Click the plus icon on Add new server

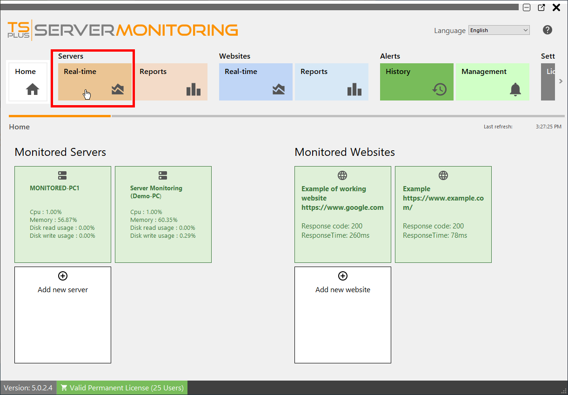coord(62,276)
